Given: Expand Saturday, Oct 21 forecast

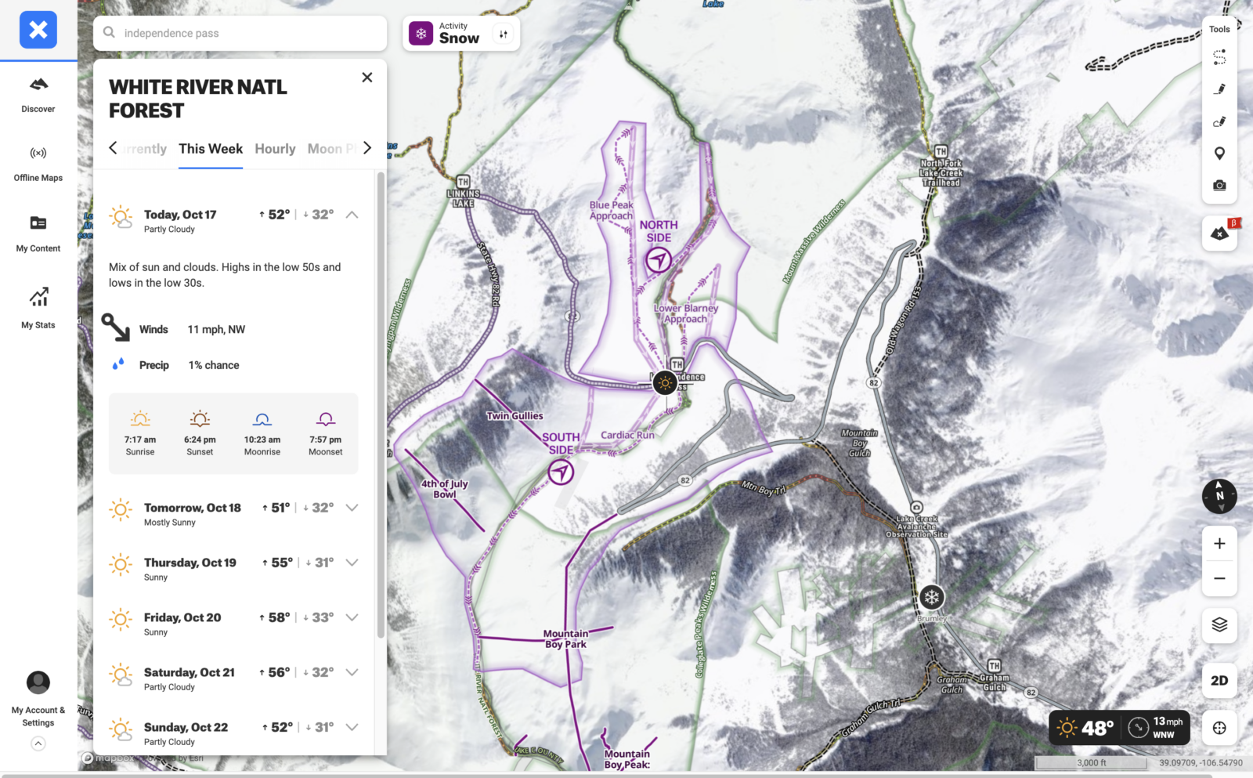Looking at the screenshot, I should [x=352, y=672].
